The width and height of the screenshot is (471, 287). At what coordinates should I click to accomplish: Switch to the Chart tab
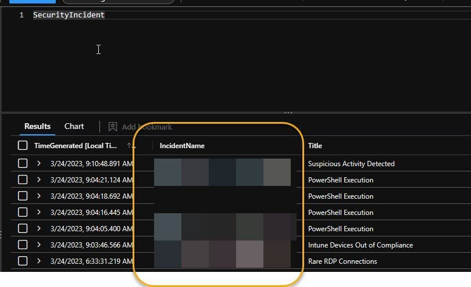point(74,127)
